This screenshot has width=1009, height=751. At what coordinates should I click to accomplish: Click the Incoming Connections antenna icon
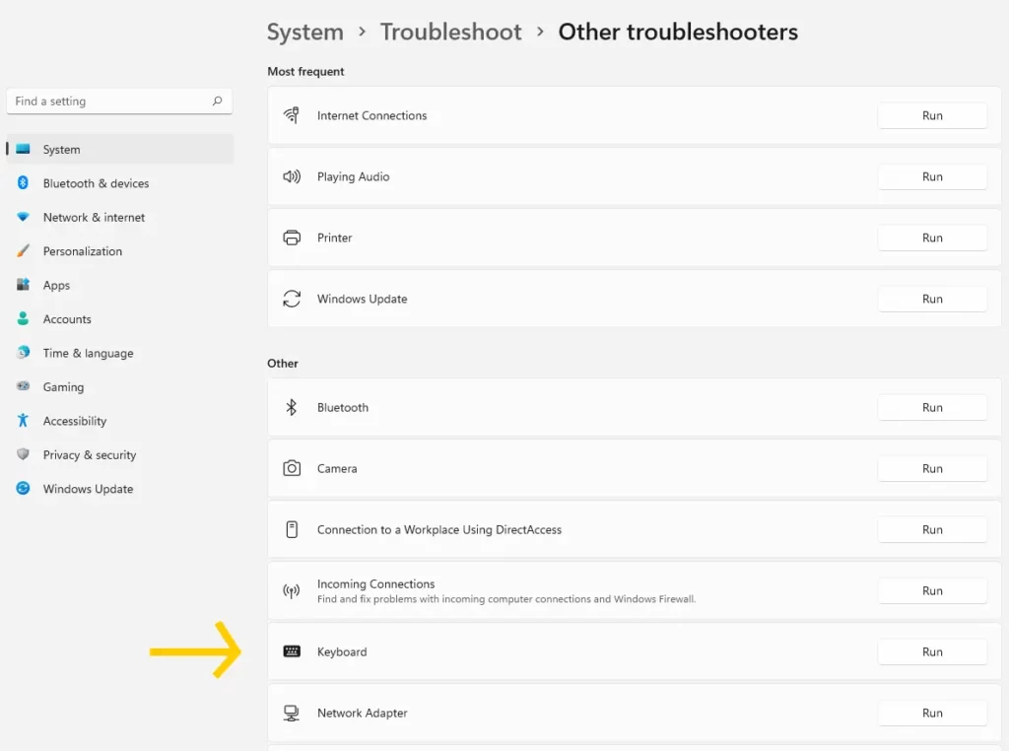pos(292,590)
